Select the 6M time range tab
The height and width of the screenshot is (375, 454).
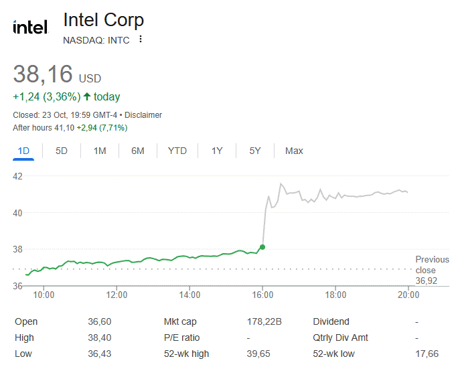tap(138, 151)
